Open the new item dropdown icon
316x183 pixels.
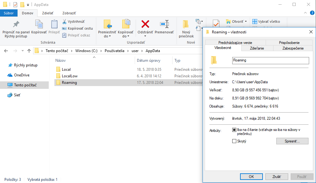click(x=199, y=21)
